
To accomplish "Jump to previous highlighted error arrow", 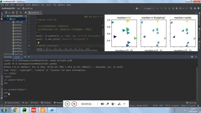I will point(99,17).
